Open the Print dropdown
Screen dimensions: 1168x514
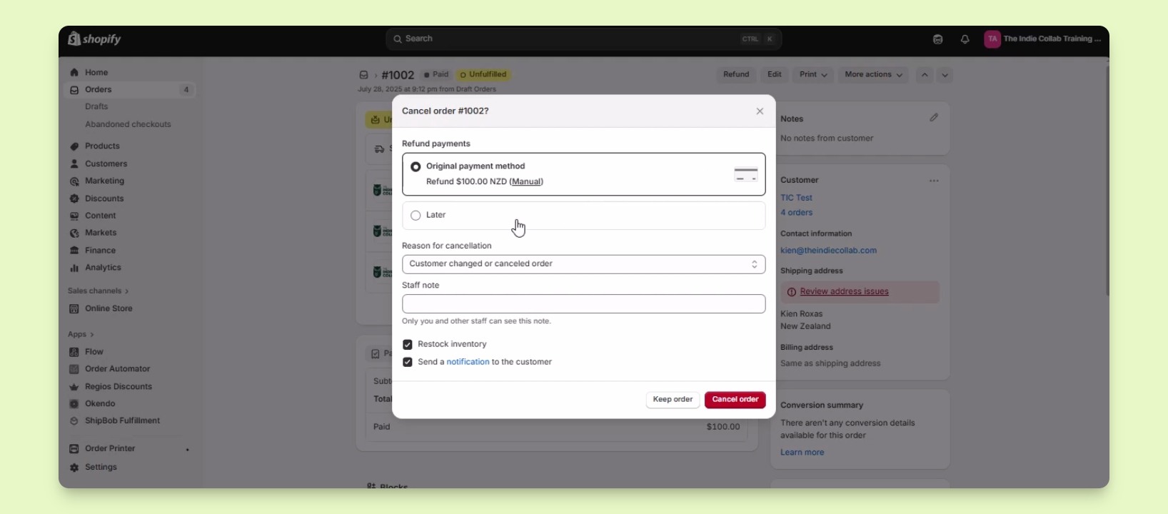coord(813,75)
